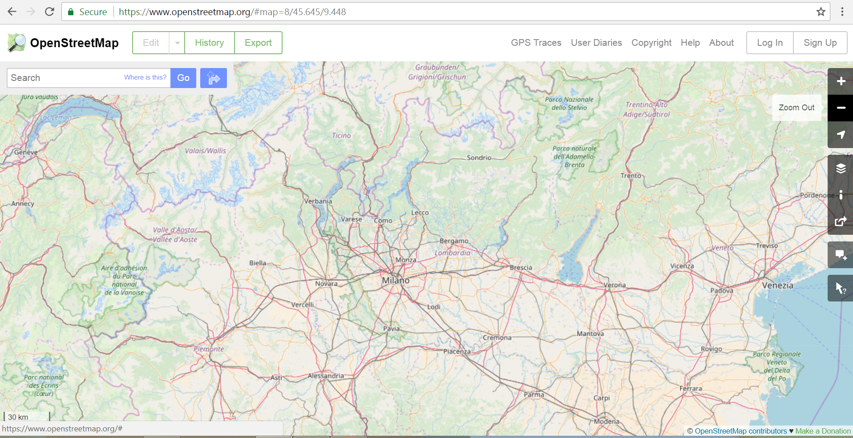Image resolution: width=853 pixels, height=438 pixels.
Task: Open GPS Traces page
Action: [536, 43]
